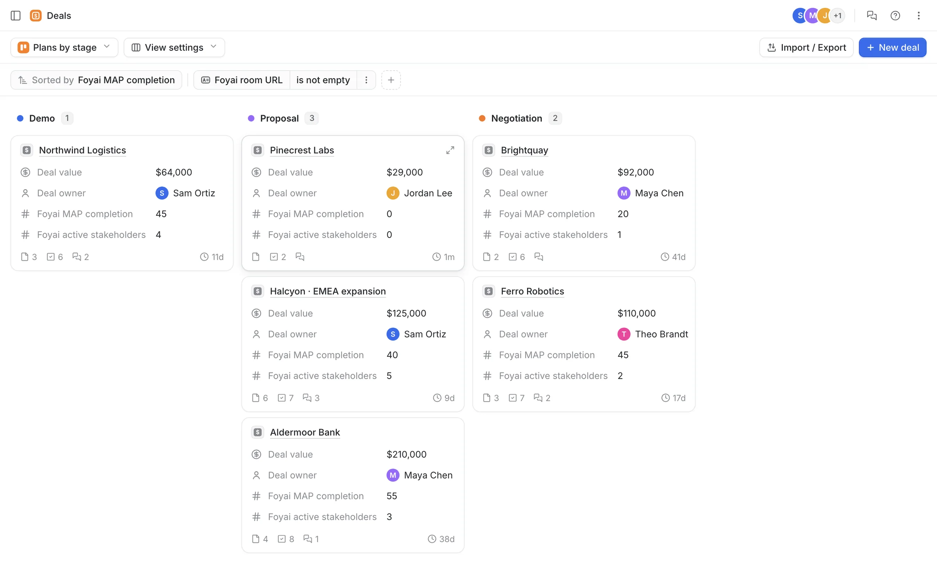The height and width of the screenshot is (585, 937).
Task: Open Pinecrest Labs deal link
Action: click(302, 150)
